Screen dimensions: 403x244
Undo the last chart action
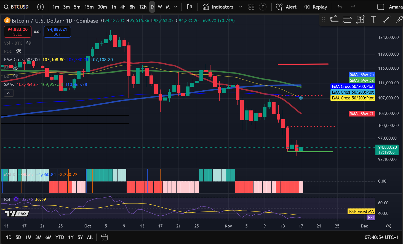coord(340,7)
